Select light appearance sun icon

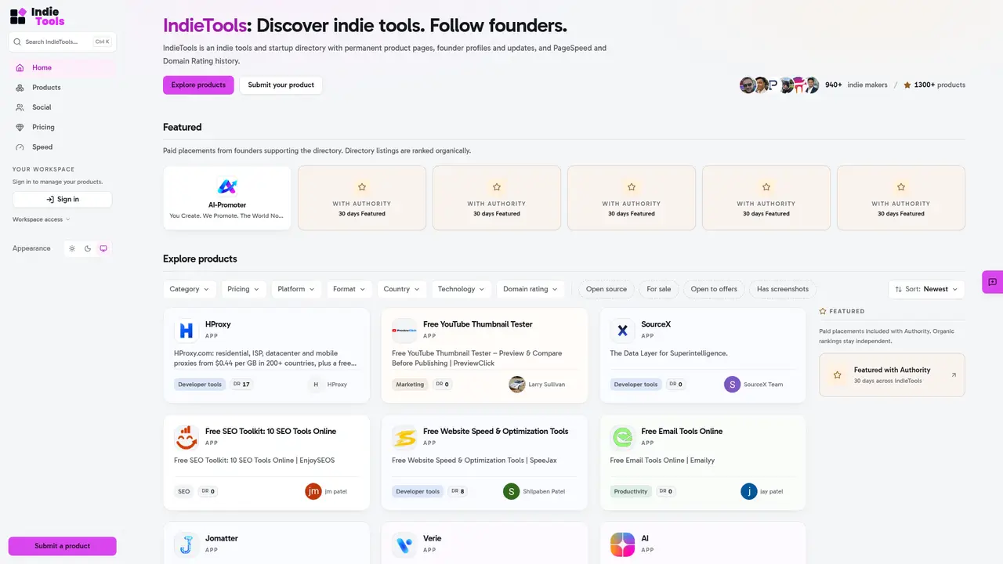coord(72,248)
